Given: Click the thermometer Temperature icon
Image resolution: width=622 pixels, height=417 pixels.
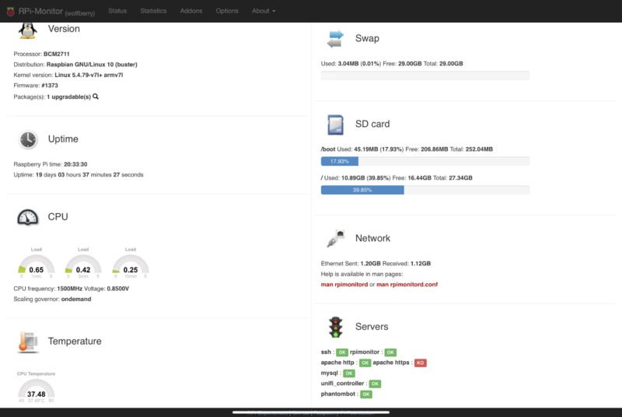Looking at the screenshot, I should [x=28, y=342].
